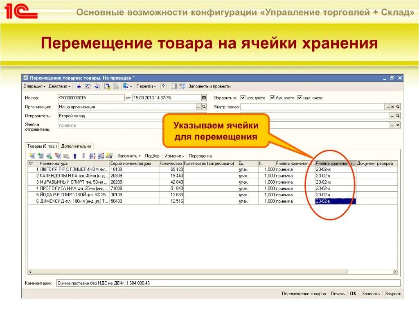Click the Печать button
419x314 pixels.
click(338, 294)
